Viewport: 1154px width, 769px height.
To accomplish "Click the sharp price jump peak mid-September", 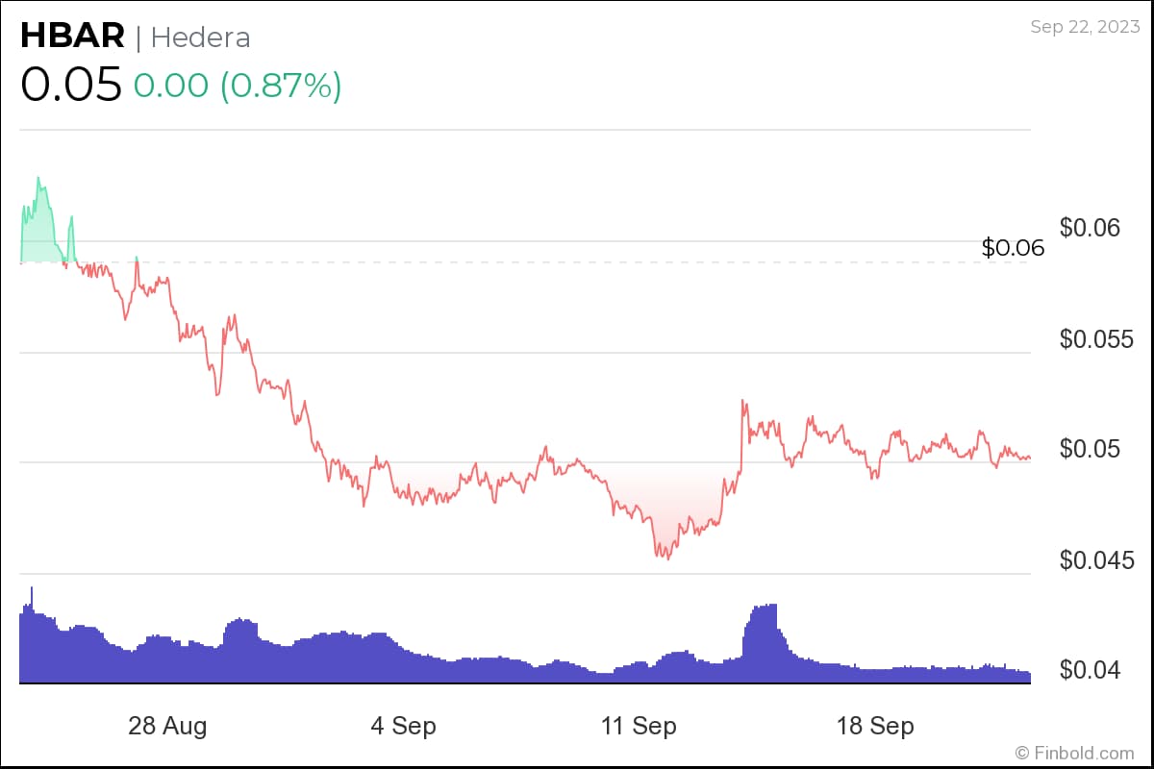I will [743, 402].
